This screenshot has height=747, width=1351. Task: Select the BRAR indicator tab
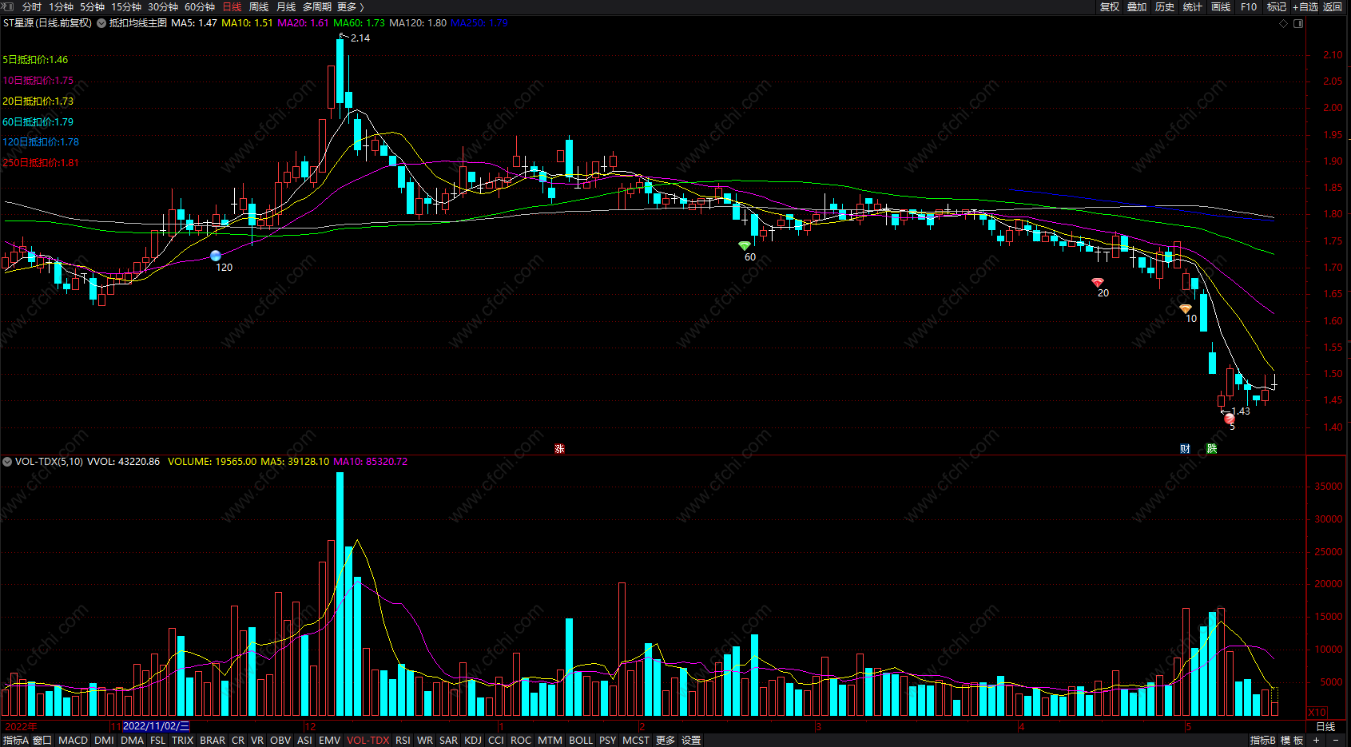pyautogui.click(x=213, y=741)
